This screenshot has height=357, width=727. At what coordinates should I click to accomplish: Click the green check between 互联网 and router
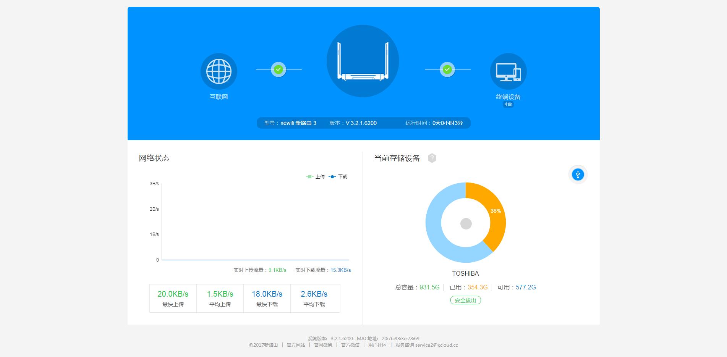pyautogui.click(x=278, y=69)
